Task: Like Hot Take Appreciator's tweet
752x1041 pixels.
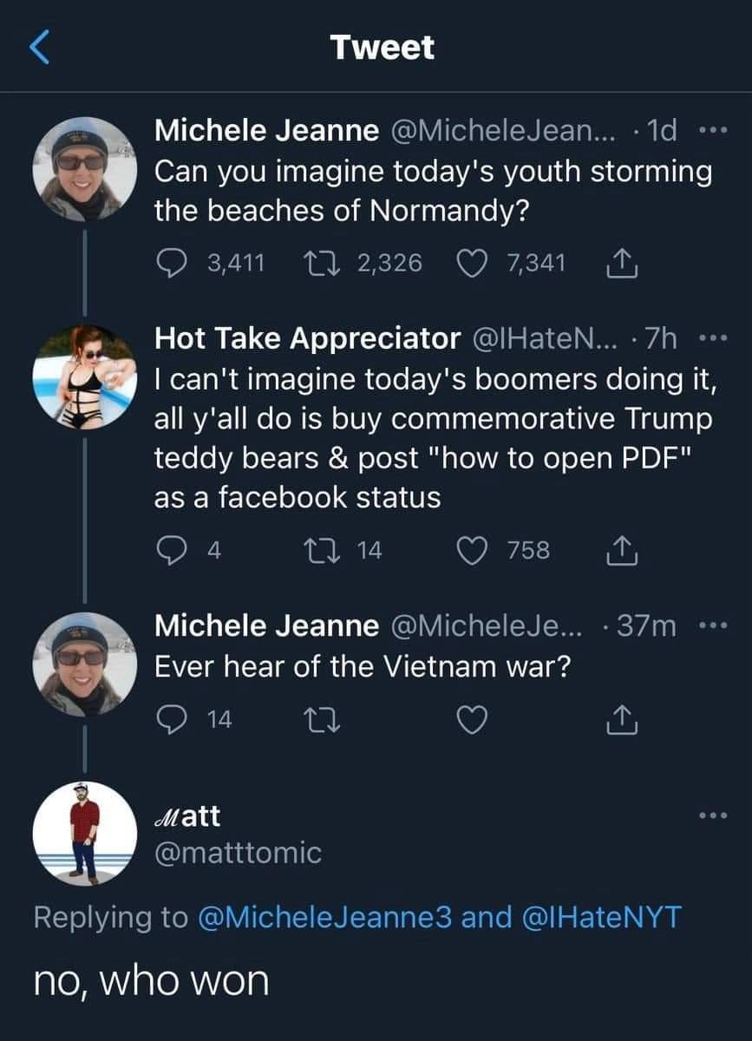Action: pos(470,550)
